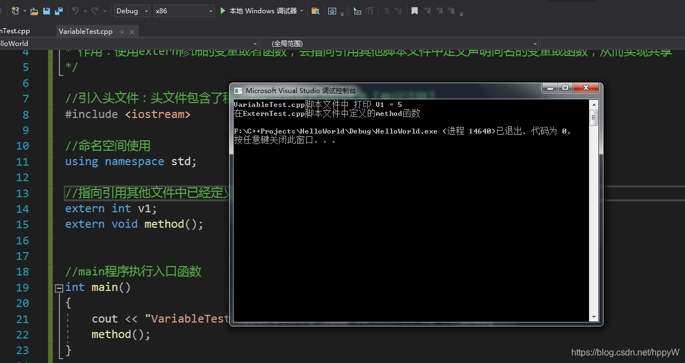This screenshot has width=685, height=363.
Task: Click the console window system menu icon
Action: (x=238, y=90)
